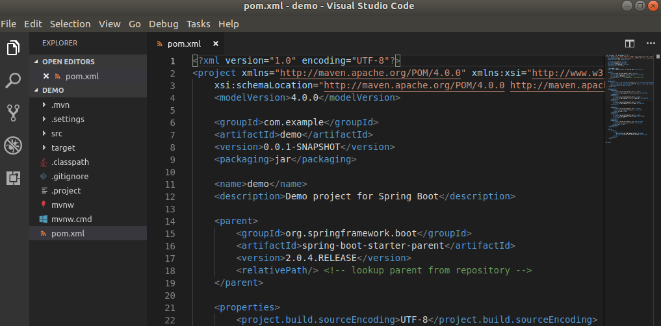Viewport: 661px width, 326px height.
Task: Open the Debug menu
Action: 164,24
